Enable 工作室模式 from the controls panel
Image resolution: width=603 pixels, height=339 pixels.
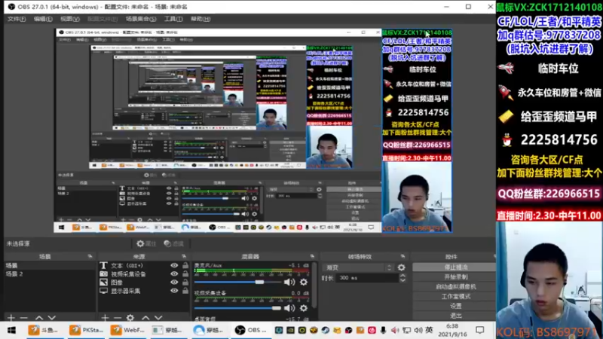coord(455,296)
